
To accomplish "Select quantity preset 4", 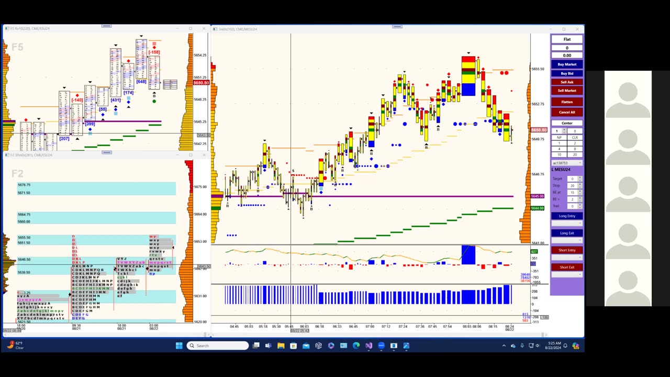I will [559, 149].
